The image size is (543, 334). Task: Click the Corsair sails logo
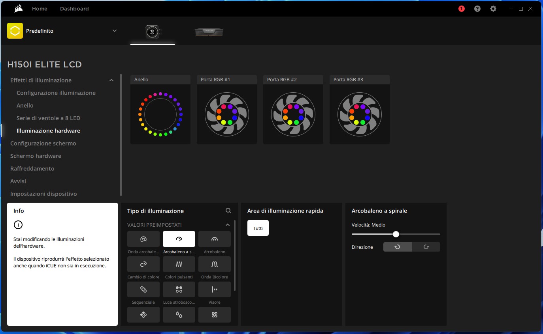point(18,8)
